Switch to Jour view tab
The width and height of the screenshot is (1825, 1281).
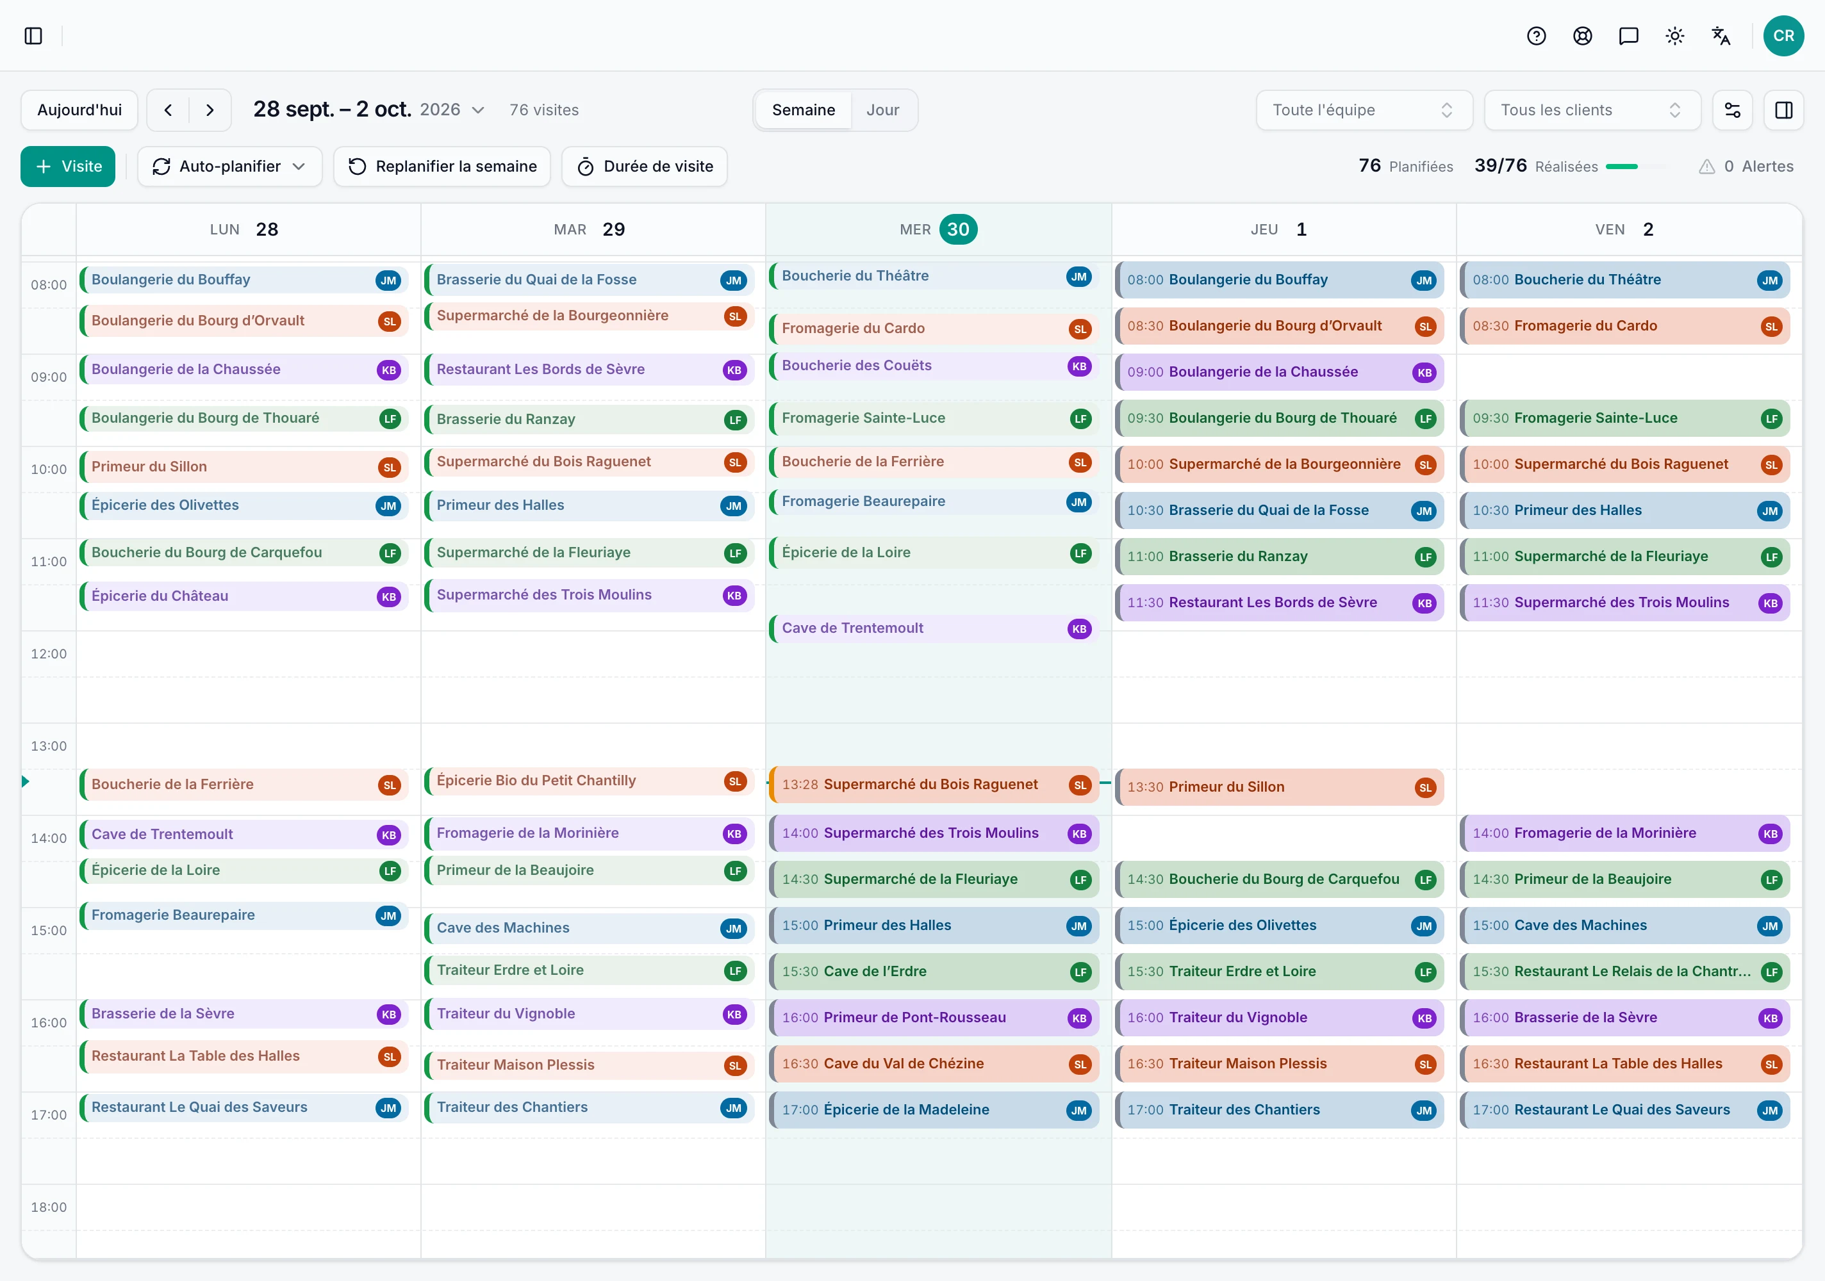pos(882,110)
